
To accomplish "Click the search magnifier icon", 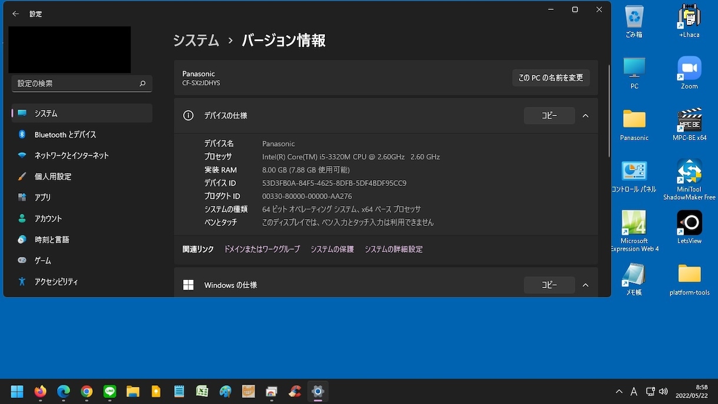I will pos(142,84).
